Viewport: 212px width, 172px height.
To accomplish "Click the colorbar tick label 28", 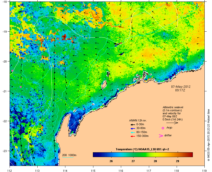I will coord(155,161).
